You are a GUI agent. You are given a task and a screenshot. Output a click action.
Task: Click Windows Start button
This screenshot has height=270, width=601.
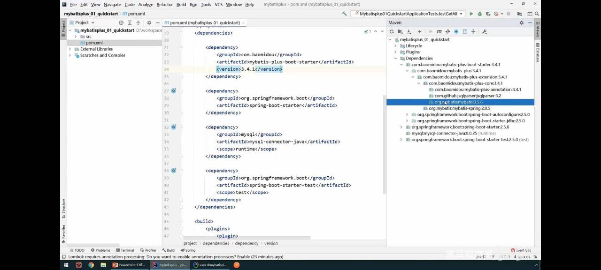66,265
